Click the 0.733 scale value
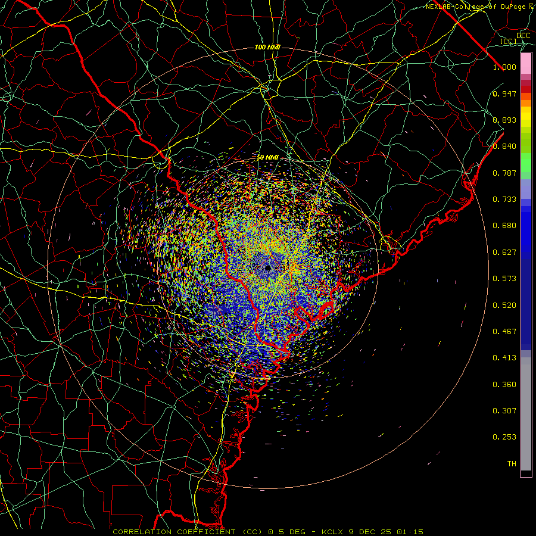The height and width of the screenshot is (536, 536). point(504,200)
